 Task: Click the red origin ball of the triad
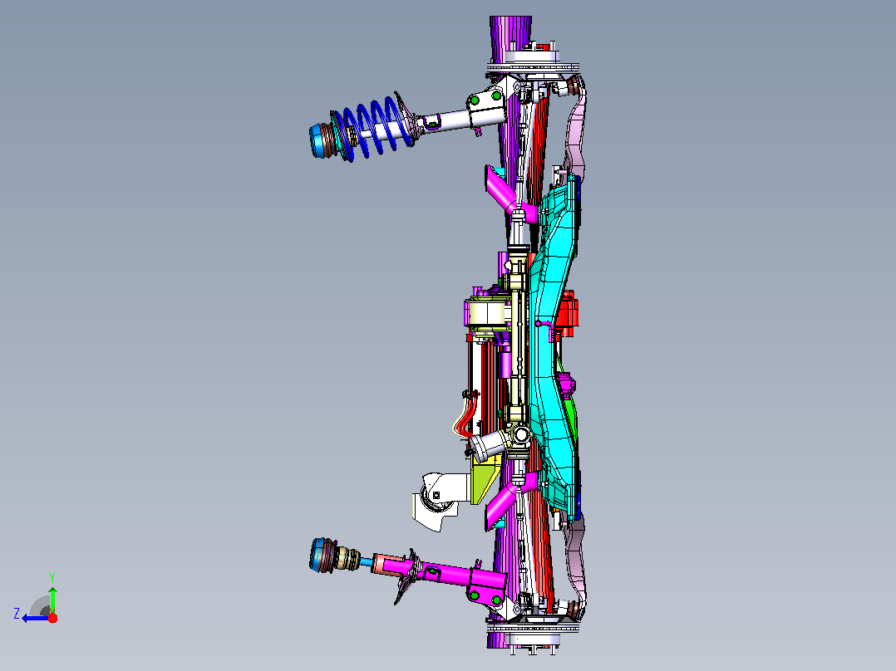click(x=52, y=618)
